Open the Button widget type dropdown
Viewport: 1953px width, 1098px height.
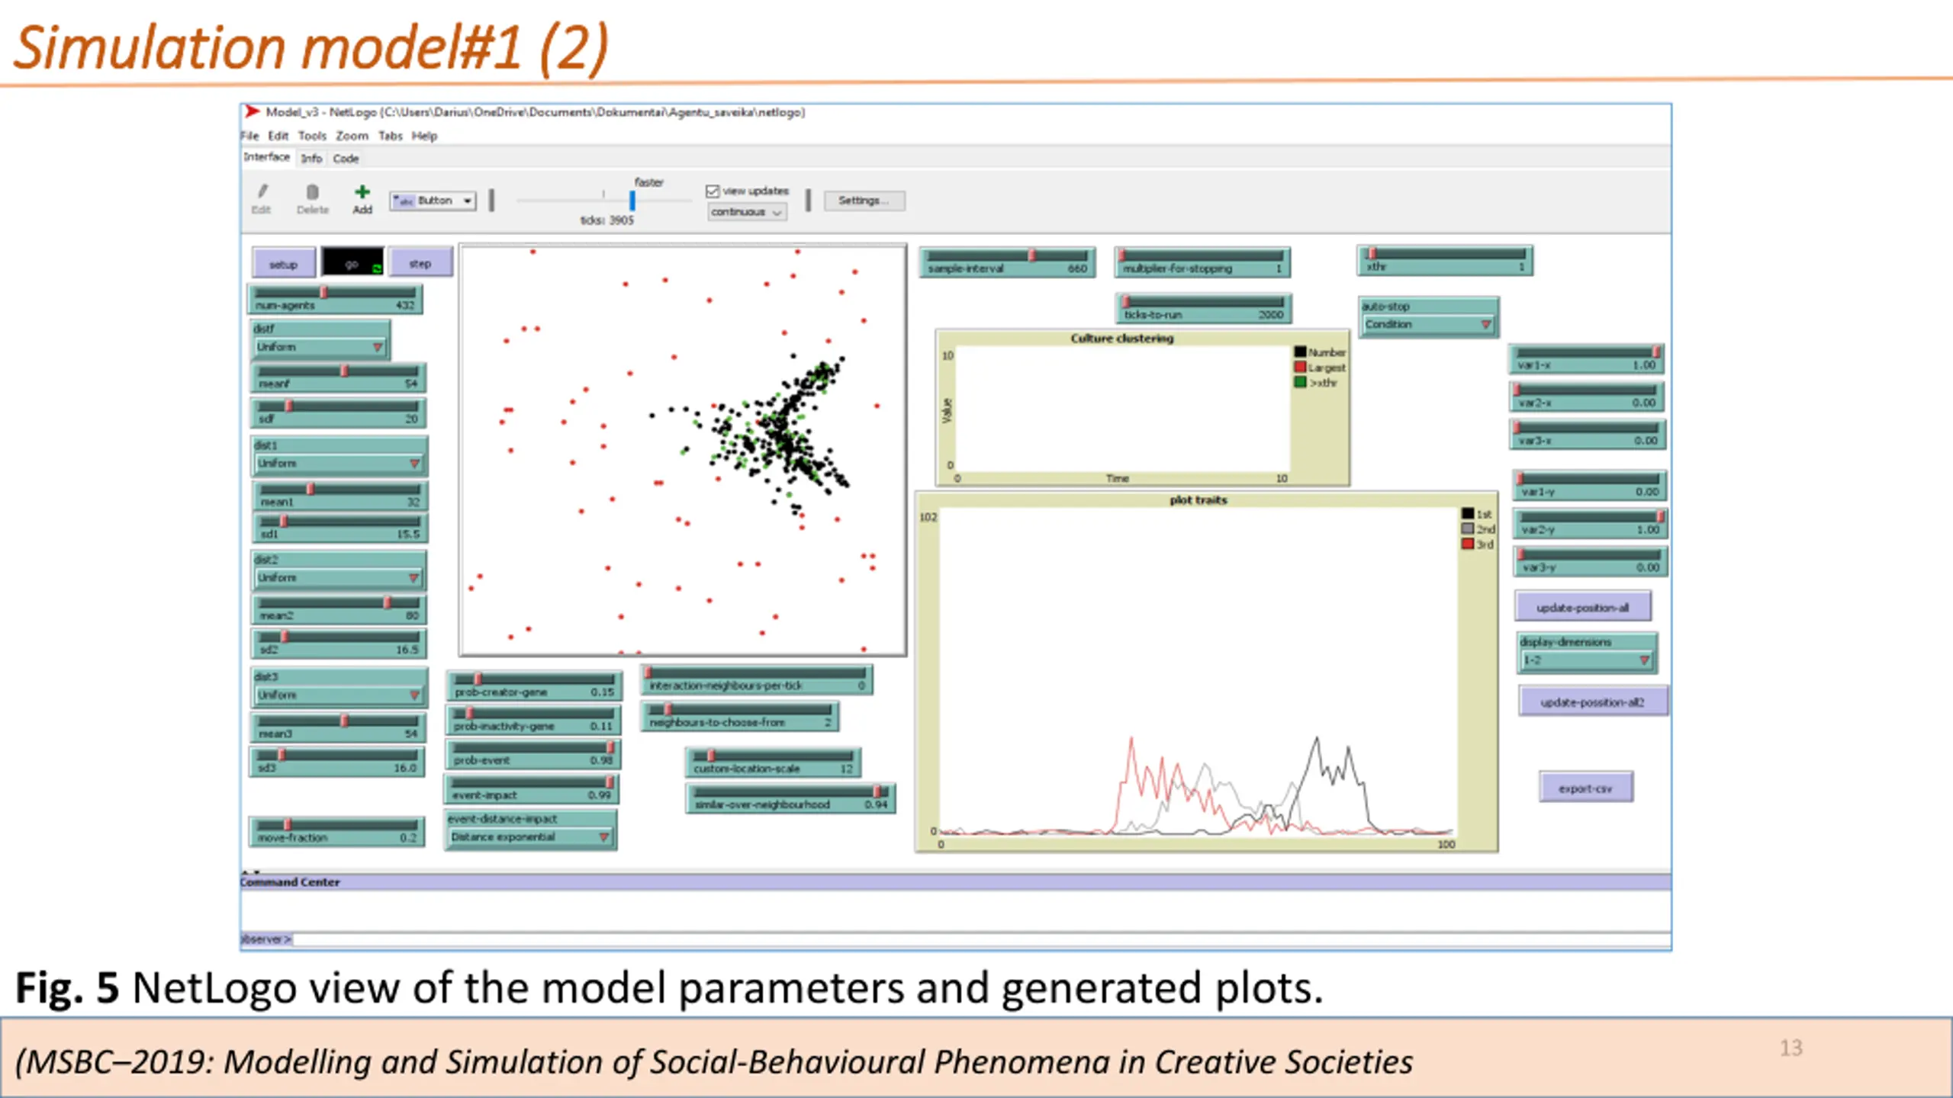[x=433, y=201]
